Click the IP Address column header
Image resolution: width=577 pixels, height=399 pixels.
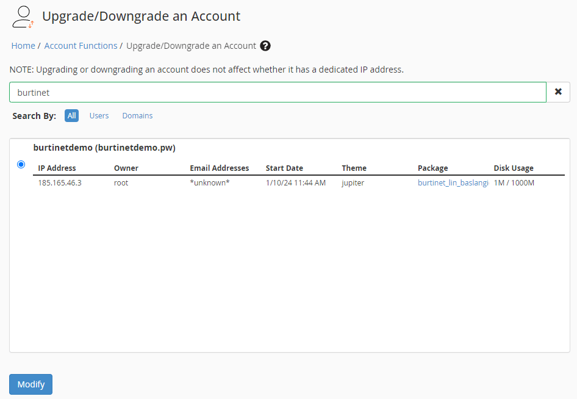[x=57, y=168]
